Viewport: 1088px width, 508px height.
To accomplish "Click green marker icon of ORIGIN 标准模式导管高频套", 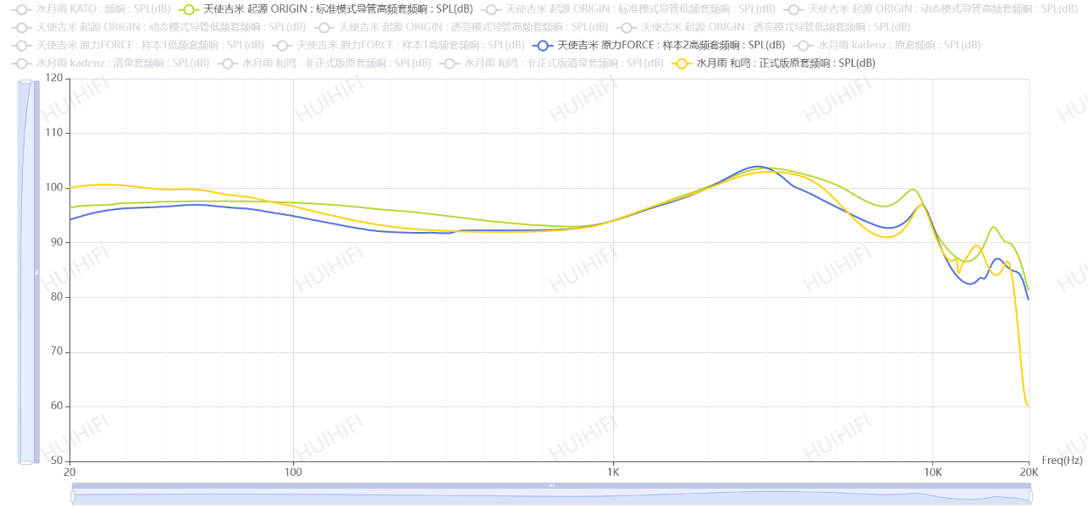I will coord(191,9).
